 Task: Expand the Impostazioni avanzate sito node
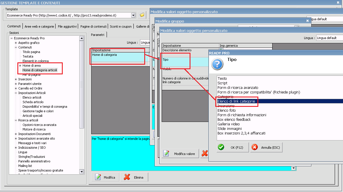(16, 138)
